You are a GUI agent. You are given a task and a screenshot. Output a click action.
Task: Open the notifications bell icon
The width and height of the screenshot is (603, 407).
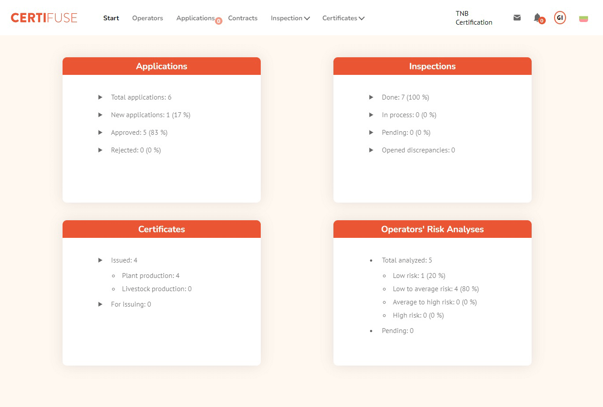[537, 18]
